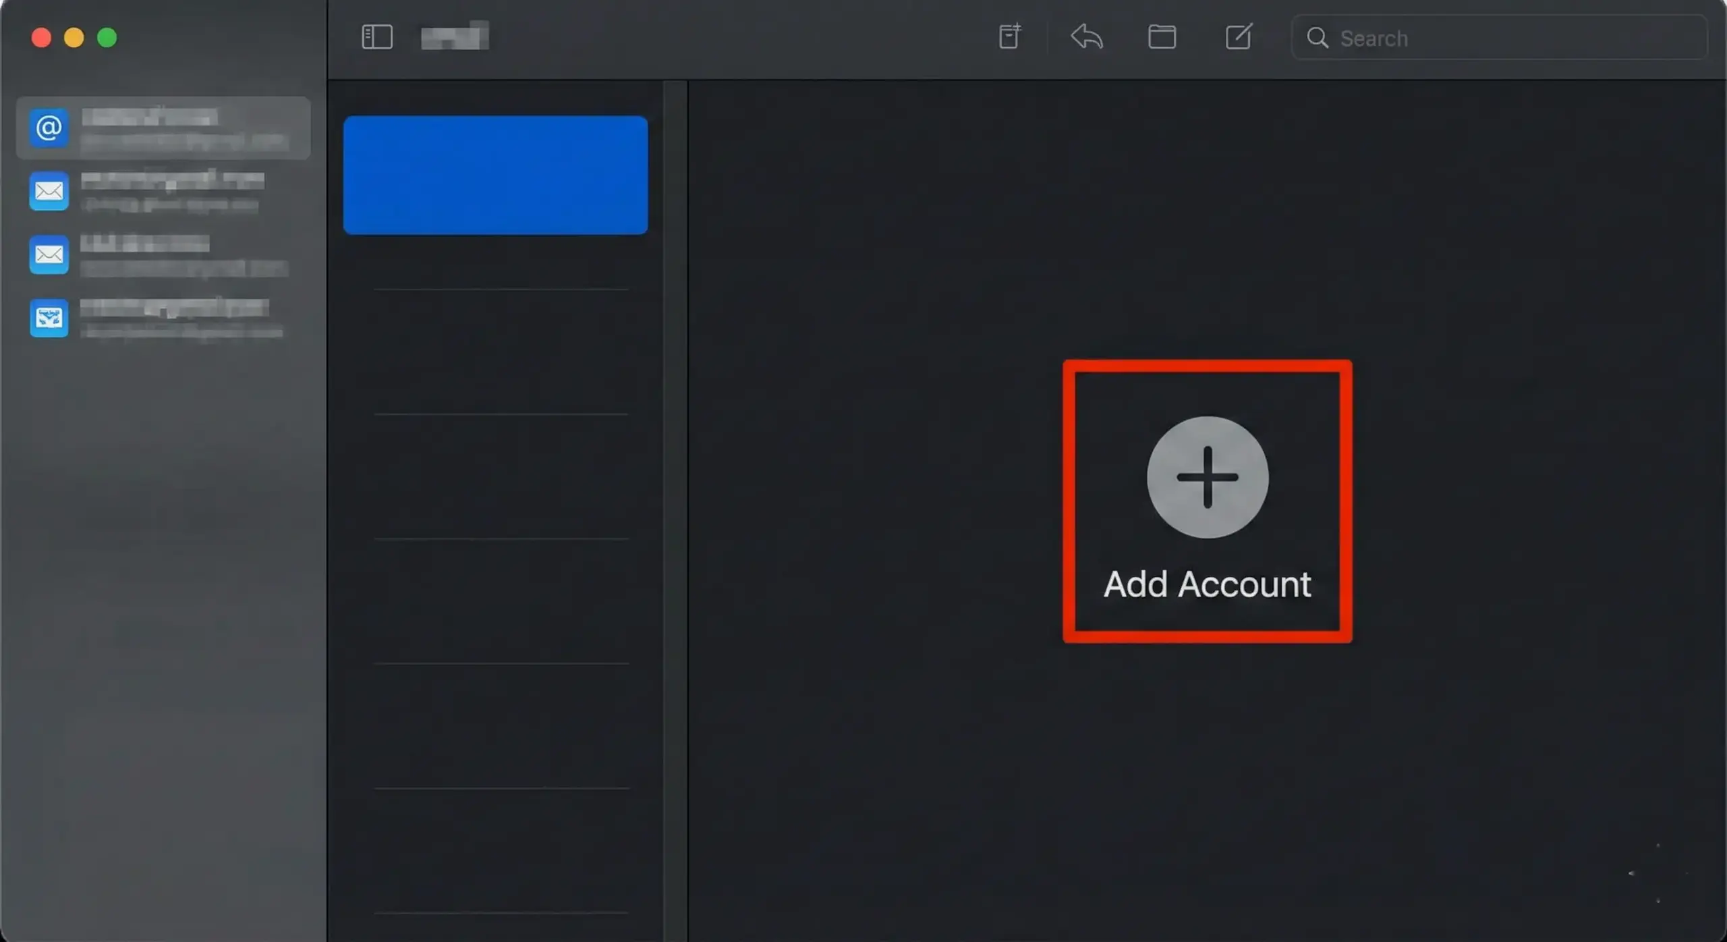This screenshot has width=1727, height=942.
Task: Select the fourth account entry in the sidebar
Action: 163,318
